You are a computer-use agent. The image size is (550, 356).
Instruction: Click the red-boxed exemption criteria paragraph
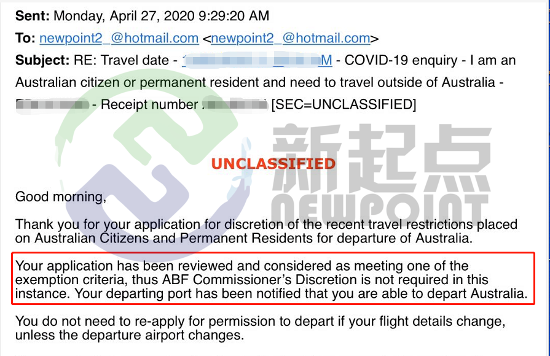pyautogui.click(x=273, y=279)
